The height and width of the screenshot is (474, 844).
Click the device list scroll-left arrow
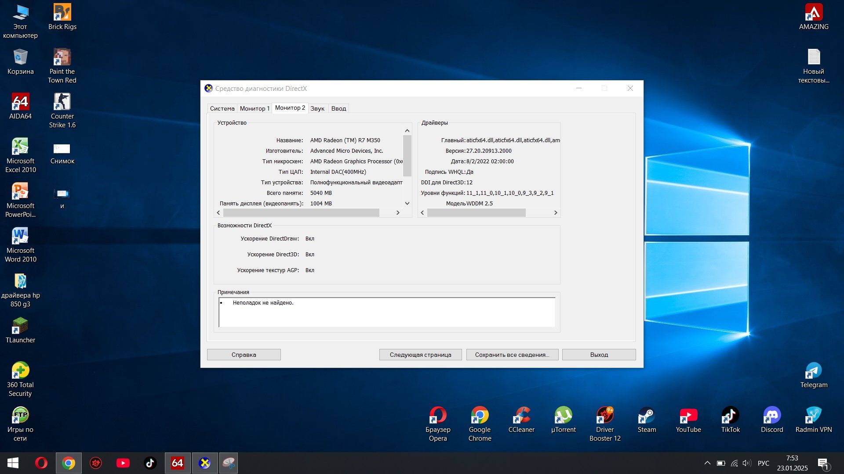[218, 212]
